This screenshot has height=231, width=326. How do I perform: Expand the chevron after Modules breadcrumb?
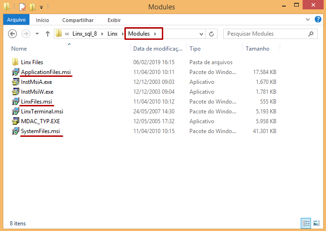click(x=155, y=34)
